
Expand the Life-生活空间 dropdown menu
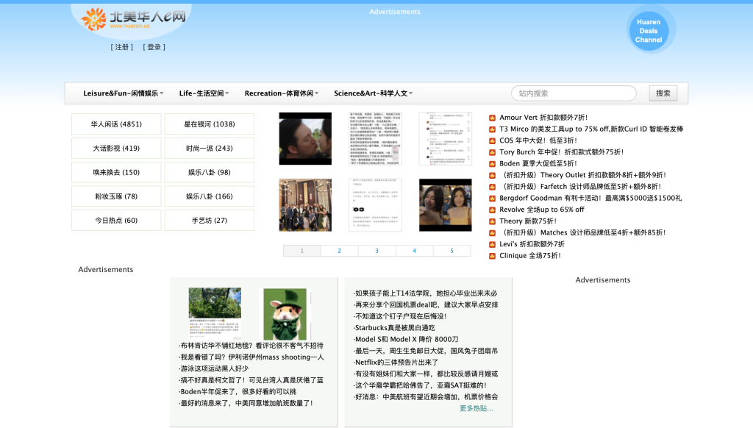204,93
